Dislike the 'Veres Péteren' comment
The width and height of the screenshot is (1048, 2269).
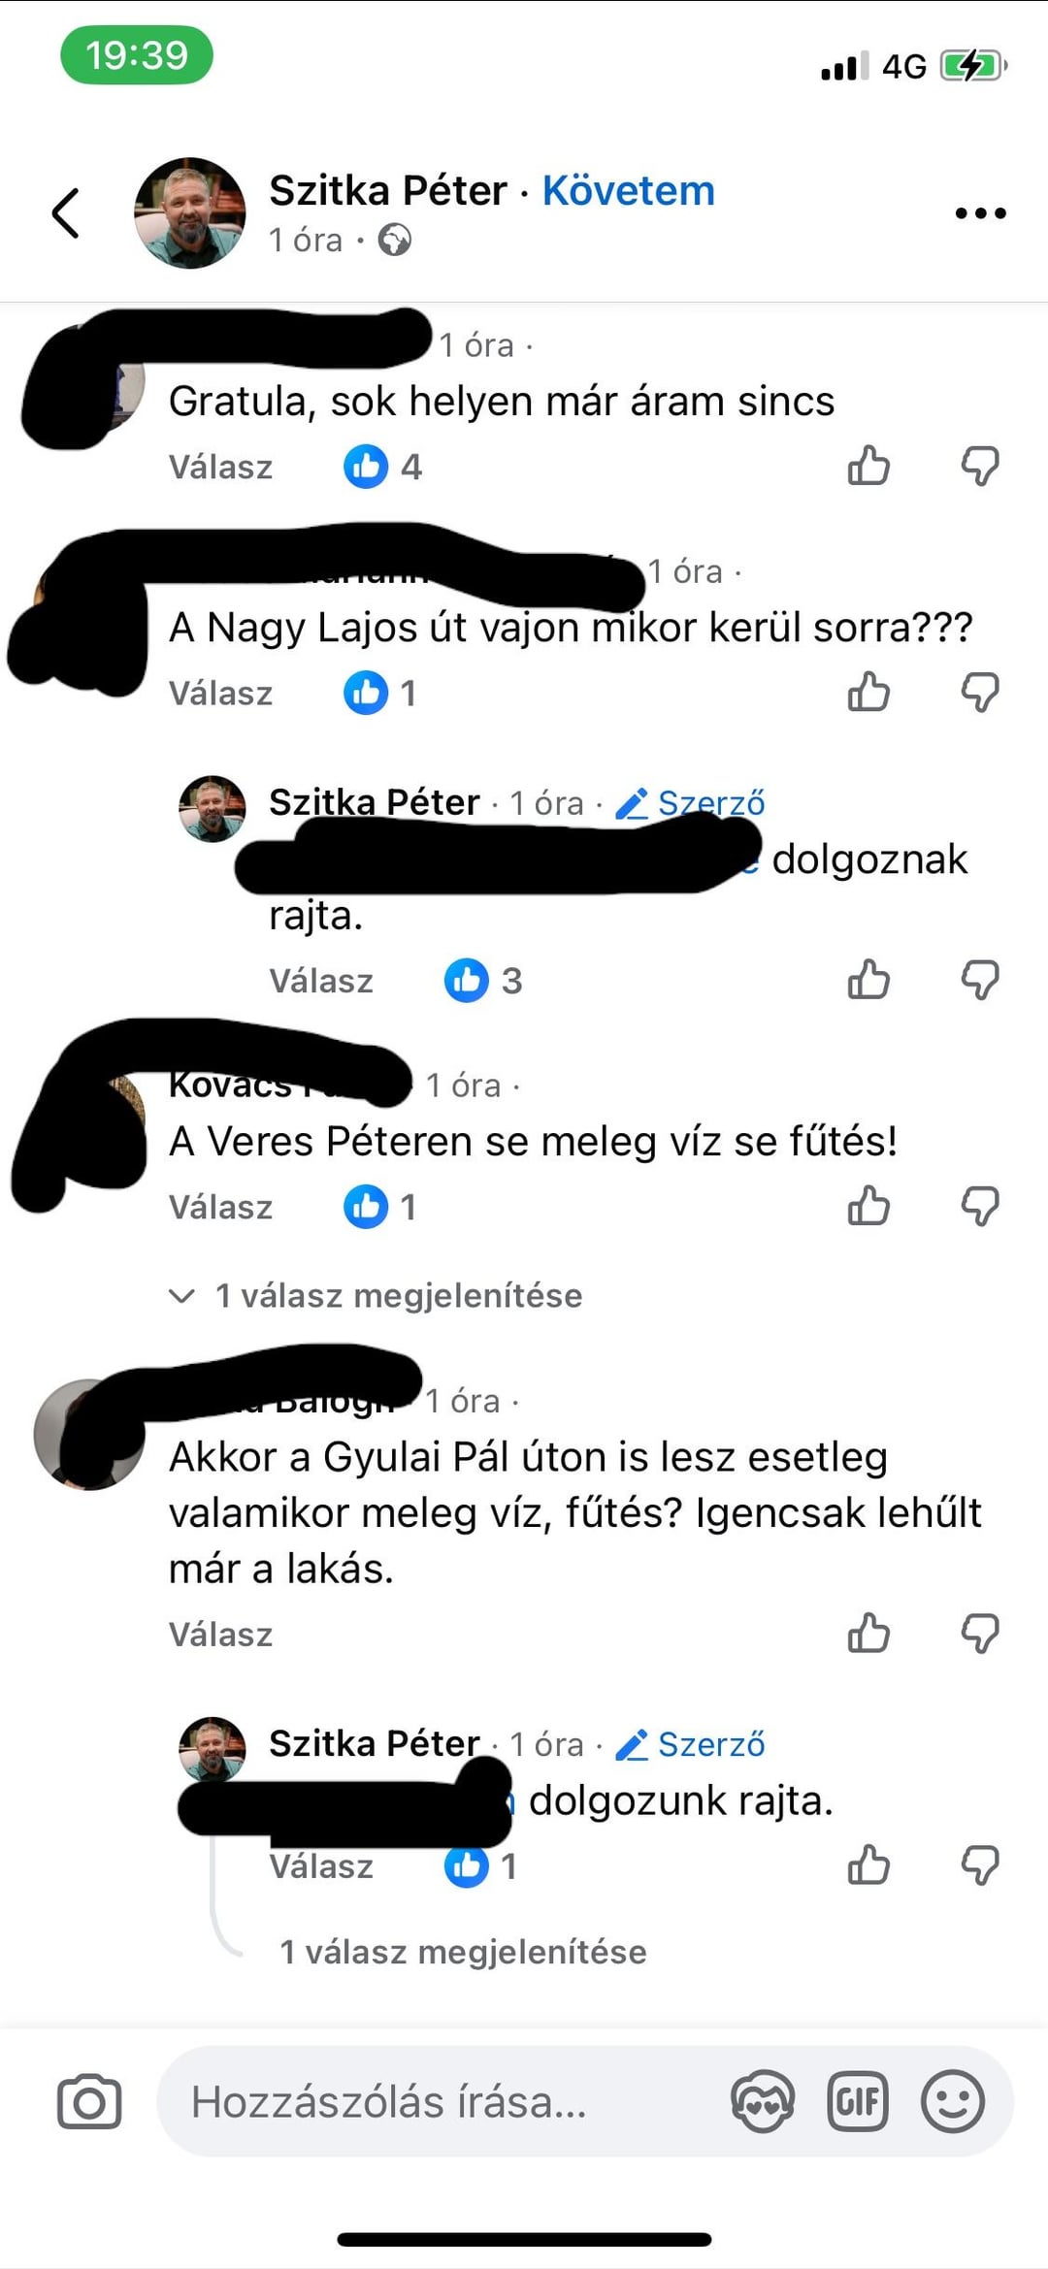pyautogui.click(x=980, y=1207)
